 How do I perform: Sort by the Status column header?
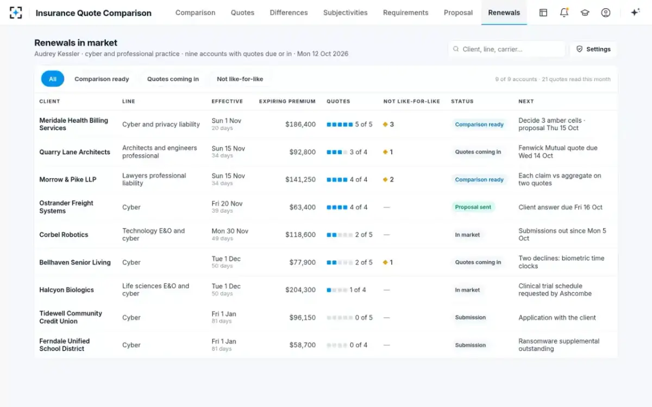[x=462, y=101]
